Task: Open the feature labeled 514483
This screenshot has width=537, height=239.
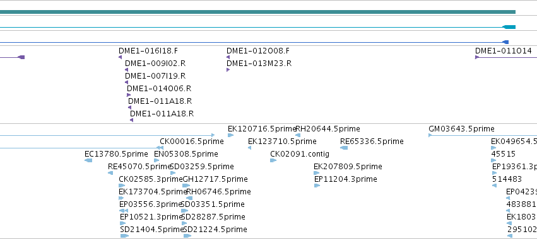Action: (507, 179)
